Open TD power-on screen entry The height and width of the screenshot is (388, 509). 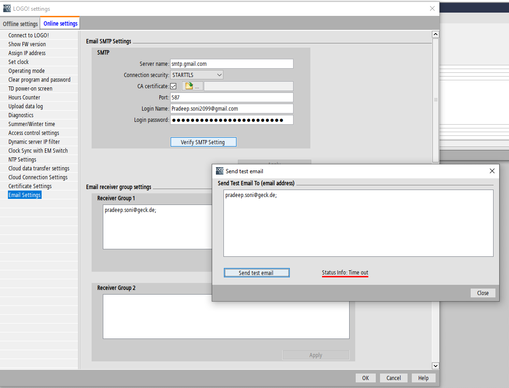[x=30, y=89]
